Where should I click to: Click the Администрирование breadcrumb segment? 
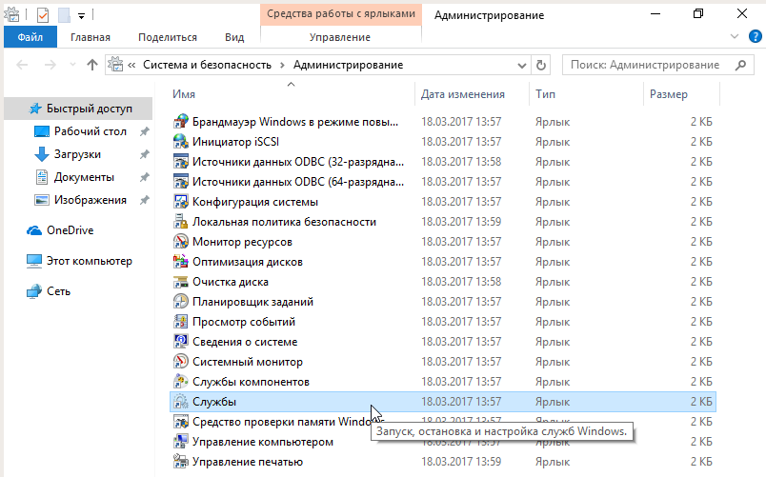(349, 65)
